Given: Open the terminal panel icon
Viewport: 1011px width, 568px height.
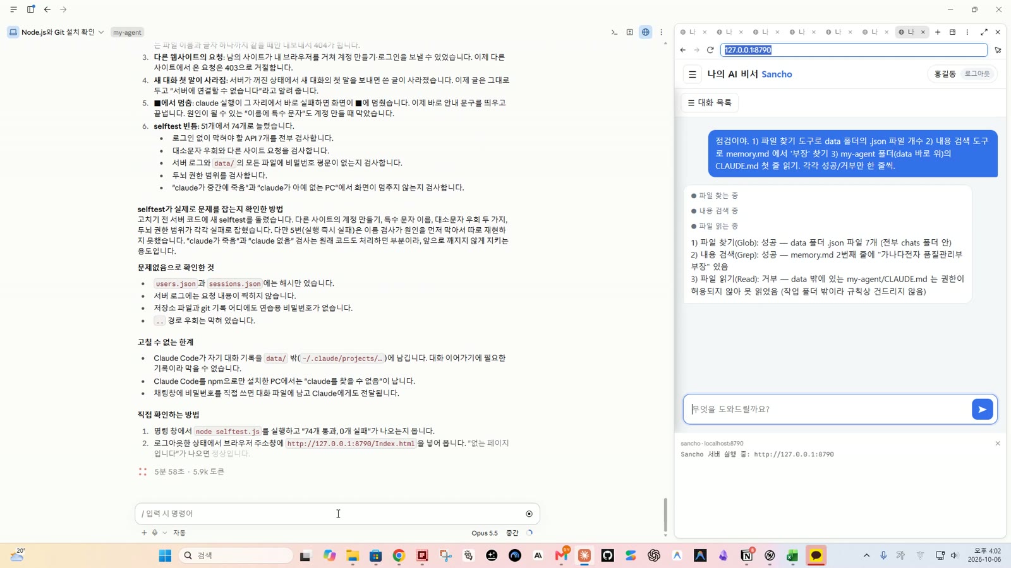Looking at the screenshot, I should point(614,32).
